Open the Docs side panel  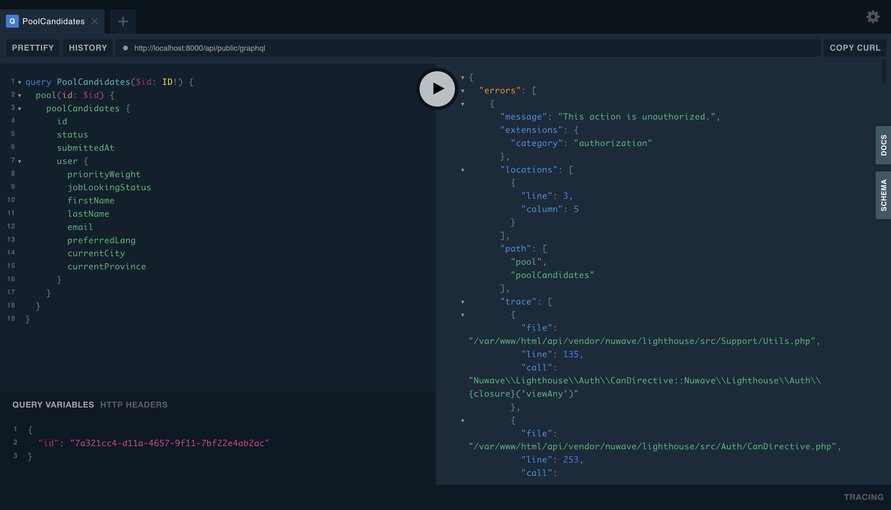883,145
